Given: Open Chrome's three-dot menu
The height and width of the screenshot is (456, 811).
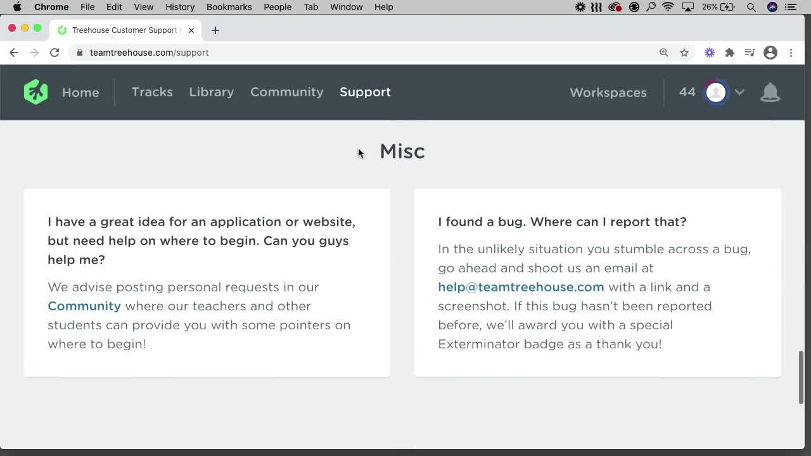Looking at the screenshot, I should (791, 53).
